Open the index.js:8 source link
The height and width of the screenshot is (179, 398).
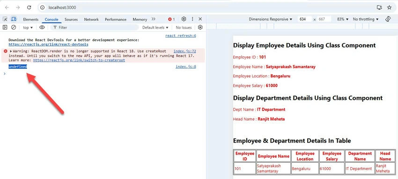[186, 67]
